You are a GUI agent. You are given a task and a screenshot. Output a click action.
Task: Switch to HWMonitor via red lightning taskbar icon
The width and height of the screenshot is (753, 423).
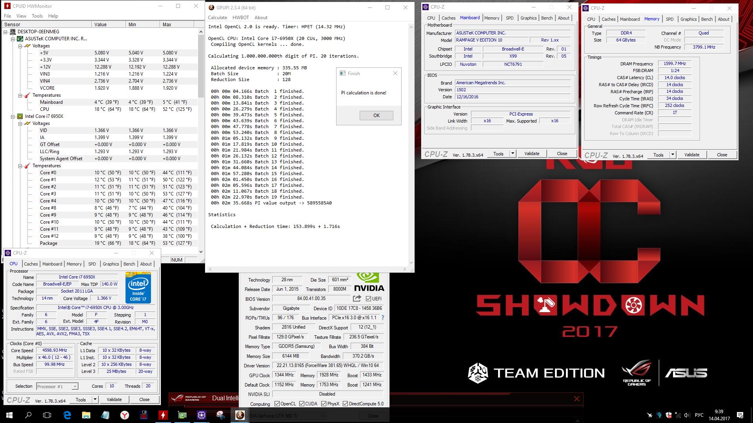click(x=163, y=415)
